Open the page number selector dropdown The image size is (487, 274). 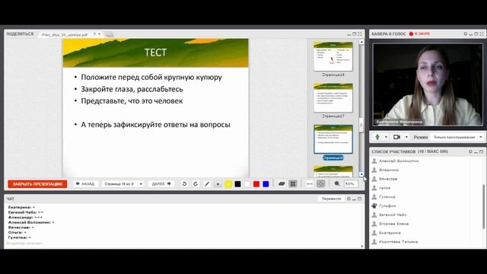pos(123,184)
